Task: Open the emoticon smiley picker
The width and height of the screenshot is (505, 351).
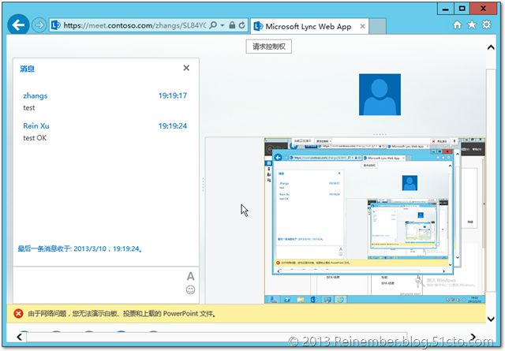Action: tap(190, 289)
